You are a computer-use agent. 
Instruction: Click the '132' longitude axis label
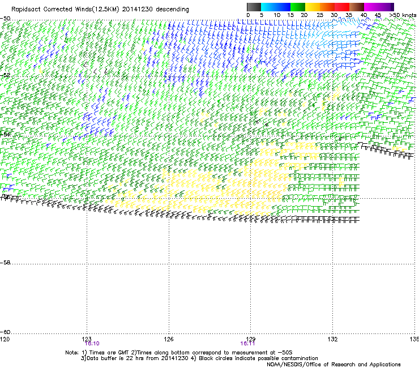pos(333,339)
